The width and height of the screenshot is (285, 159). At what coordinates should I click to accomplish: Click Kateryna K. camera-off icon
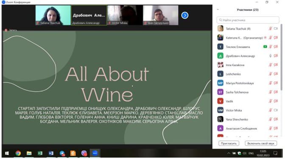(x=276, y=38)
